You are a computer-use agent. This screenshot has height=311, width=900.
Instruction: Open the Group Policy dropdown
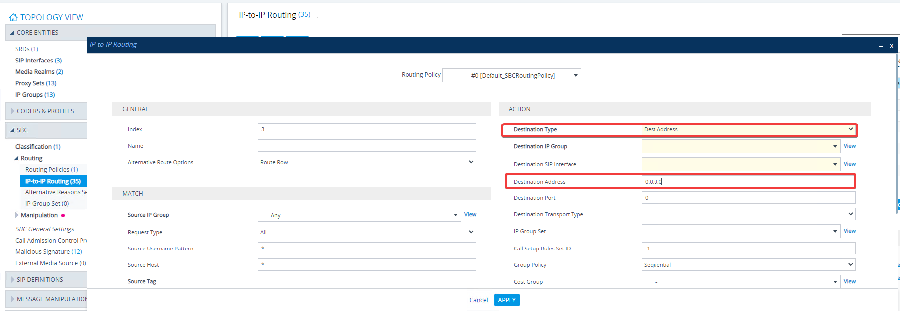pos(748,265)
